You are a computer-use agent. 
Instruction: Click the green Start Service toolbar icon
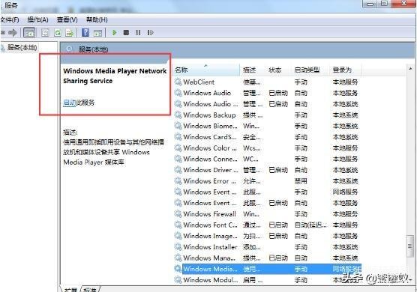click(114, 33)
